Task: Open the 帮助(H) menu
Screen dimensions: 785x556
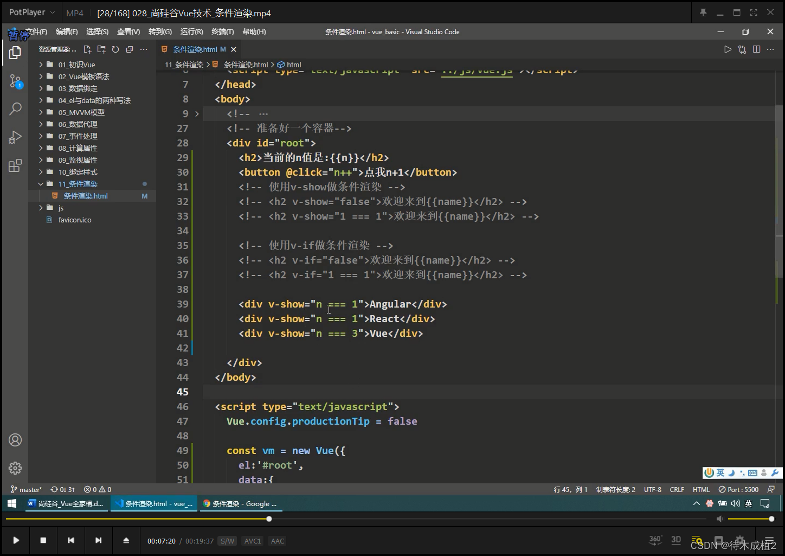Action: click(x=254, y=32)
